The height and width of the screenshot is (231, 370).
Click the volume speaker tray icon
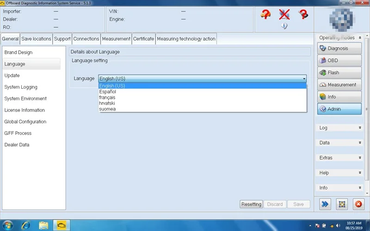[x=339, y=225]
